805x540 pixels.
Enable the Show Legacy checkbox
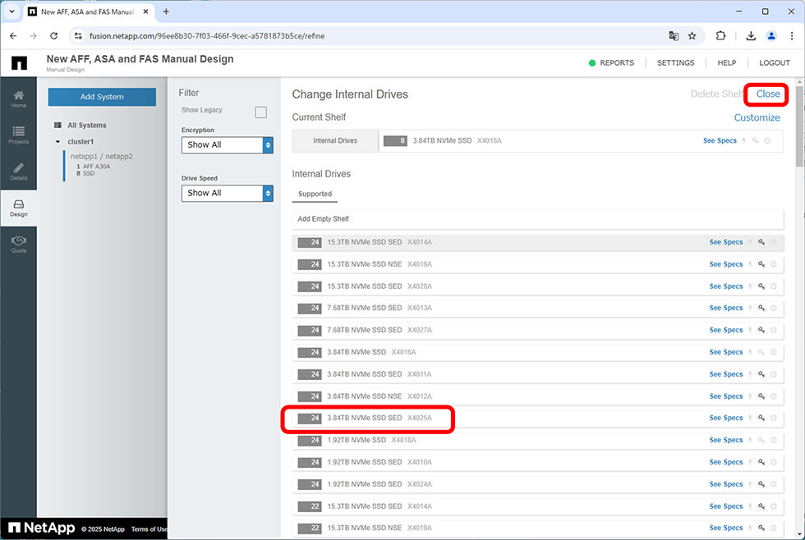point(261,112)
